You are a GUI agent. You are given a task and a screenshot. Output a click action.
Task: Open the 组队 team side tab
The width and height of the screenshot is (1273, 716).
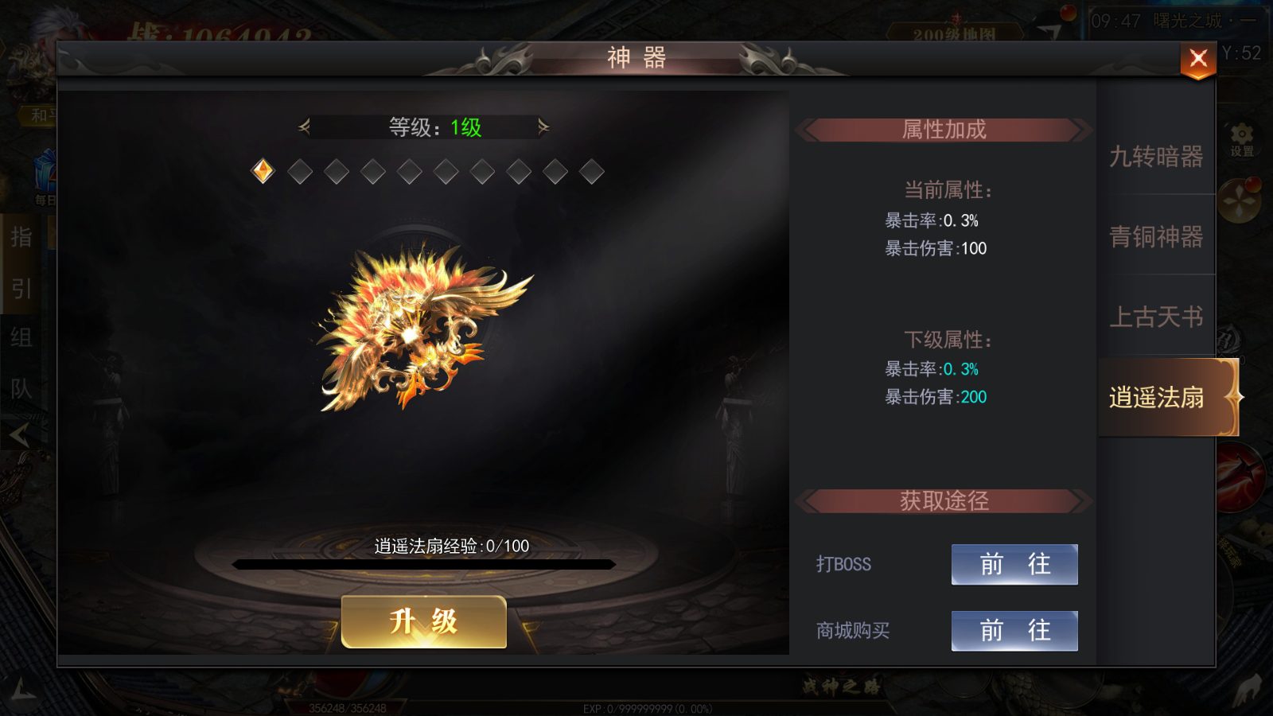pyautogui.click(x=21, y=364)
